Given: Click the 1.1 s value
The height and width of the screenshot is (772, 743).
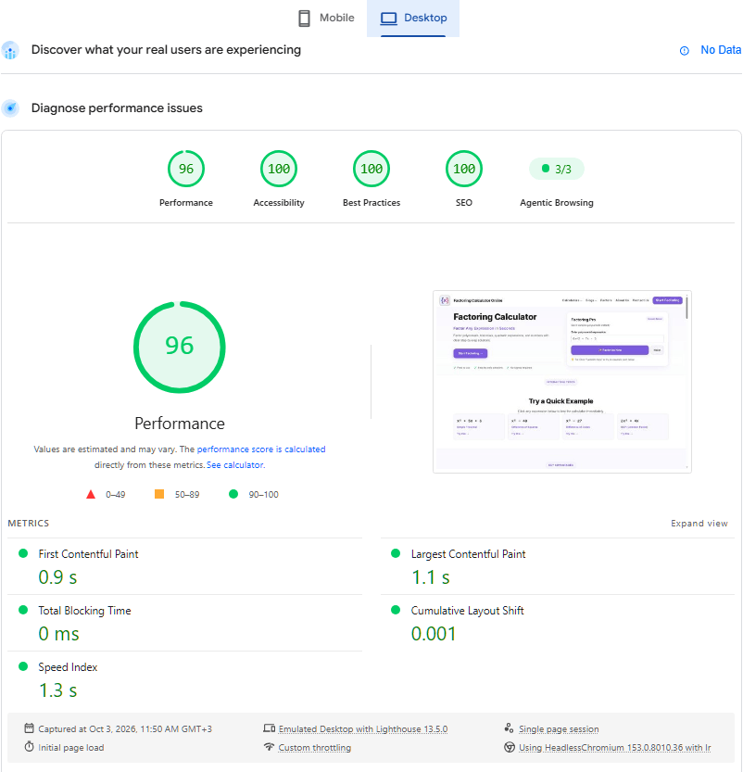Looking at the screenshot, I should [431, 577].
